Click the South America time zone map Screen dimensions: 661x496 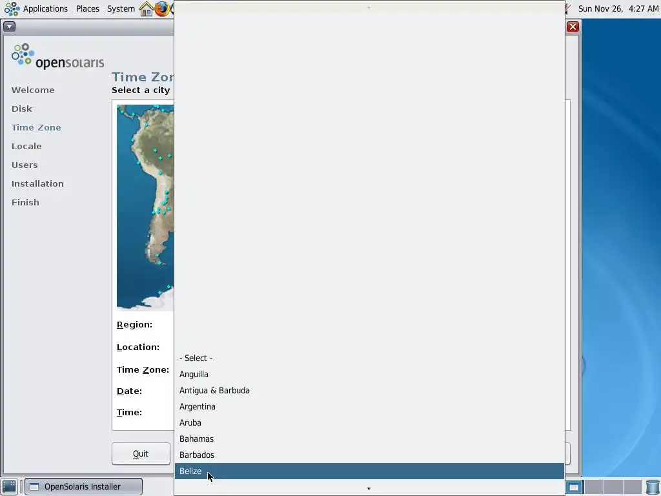[145, 207]
